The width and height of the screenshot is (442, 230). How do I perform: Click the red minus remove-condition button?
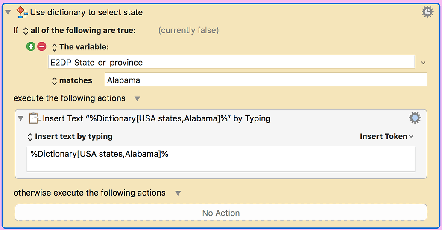coord(41,47)
